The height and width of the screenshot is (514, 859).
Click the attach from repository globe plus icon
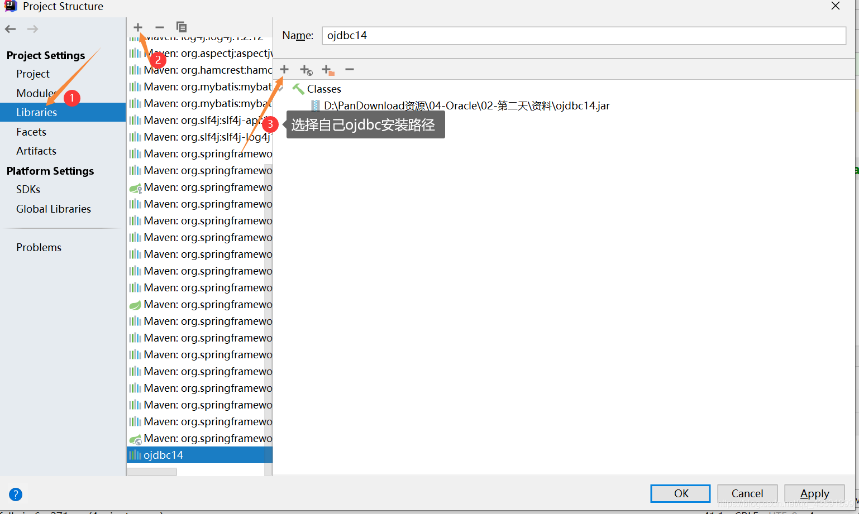[x=306, y=69]
